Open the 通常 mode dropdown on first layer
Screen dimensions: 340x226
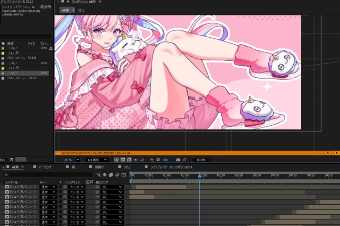coord(48,187)
